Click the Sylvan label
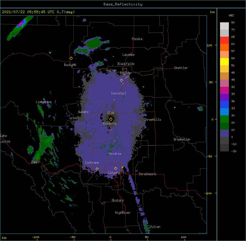 pyautogui.click(x=111, y=70)
